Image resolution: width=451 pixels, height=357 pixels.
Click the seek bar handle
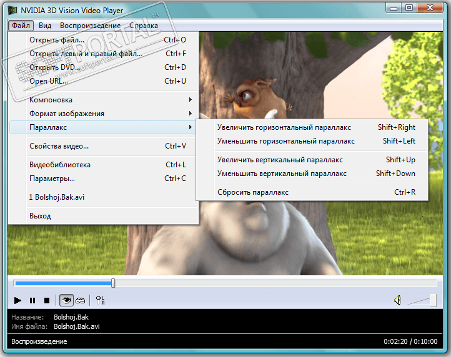[113, 283]
